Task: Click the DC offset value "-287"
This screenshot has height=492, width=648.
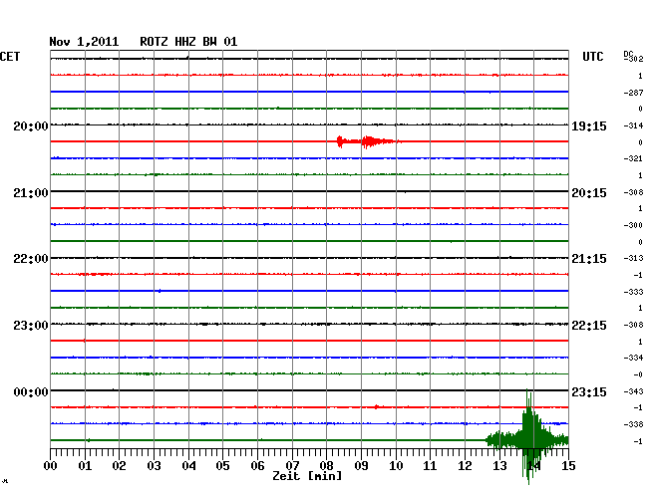Action: tap(633, 93)
